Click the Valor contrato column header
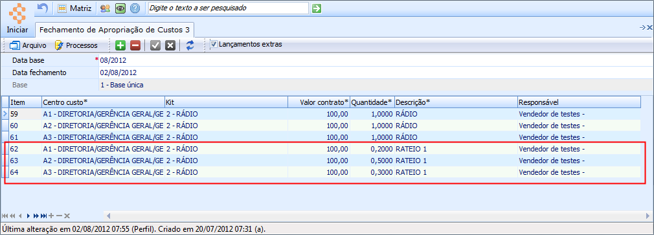 [319, 102]
